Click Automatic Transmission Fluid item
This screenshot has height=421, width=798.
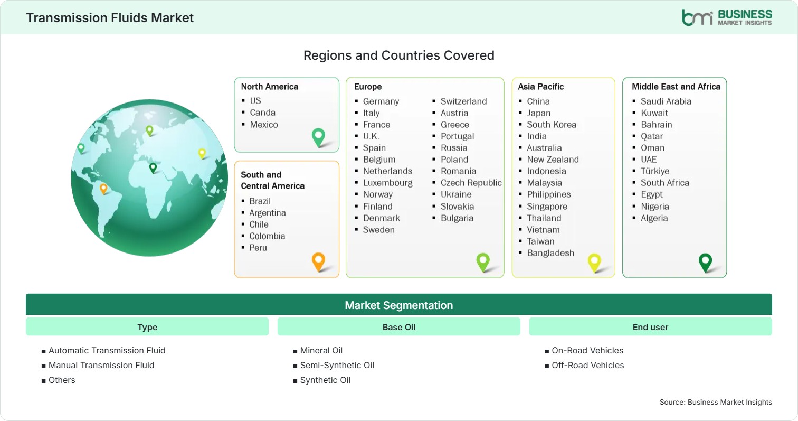(x=107, y=350)
